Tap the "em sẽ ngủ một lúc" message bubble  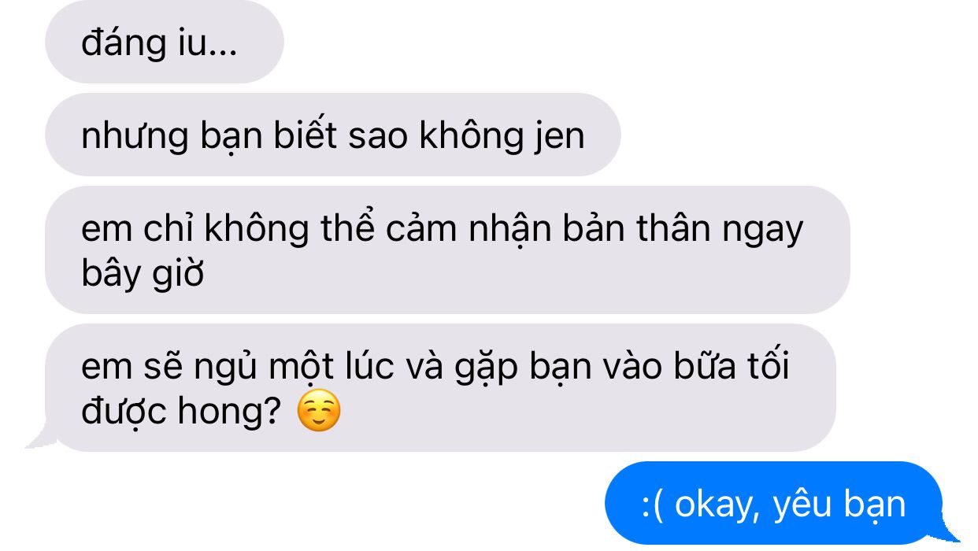[x=440, y=388]
